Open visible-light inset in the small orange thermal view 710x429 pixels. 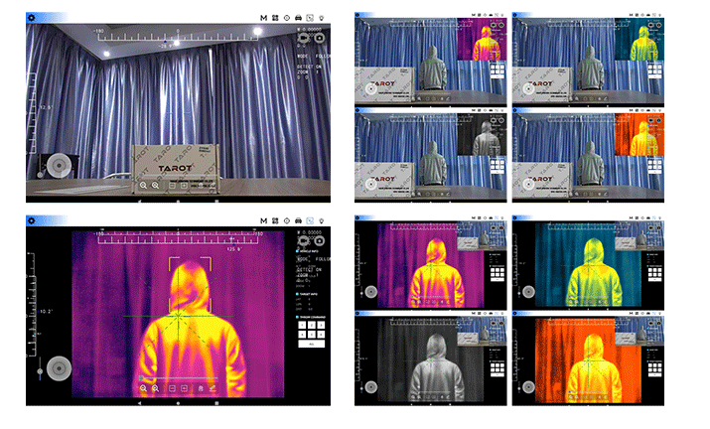(639, 331)
